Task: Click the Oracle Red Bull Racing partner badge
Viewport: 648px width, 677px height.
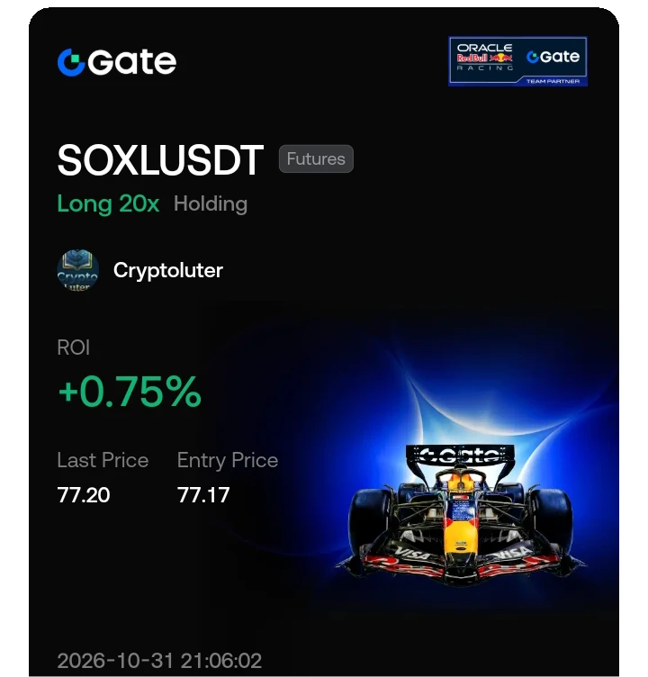Action: [x=517, y=61]
